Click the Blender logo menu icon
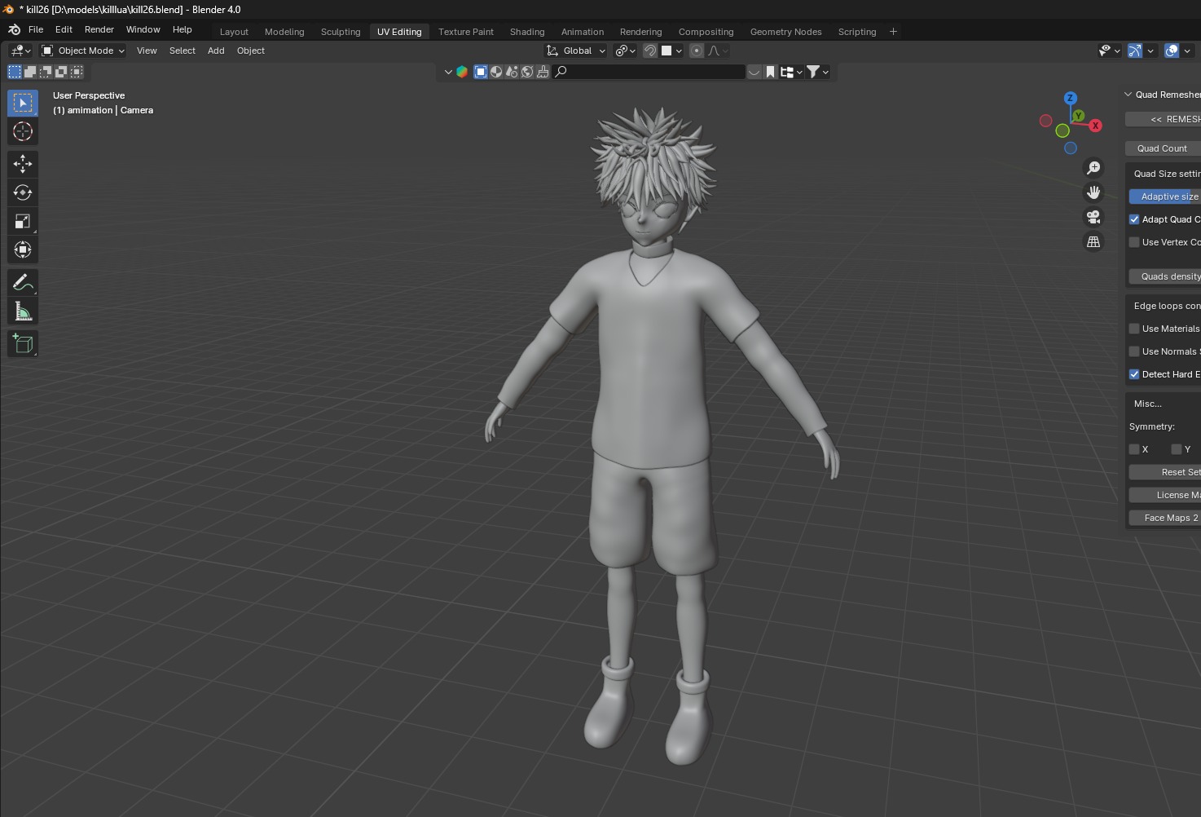The height and width of the screenshot is (817, 1201). 14,29
